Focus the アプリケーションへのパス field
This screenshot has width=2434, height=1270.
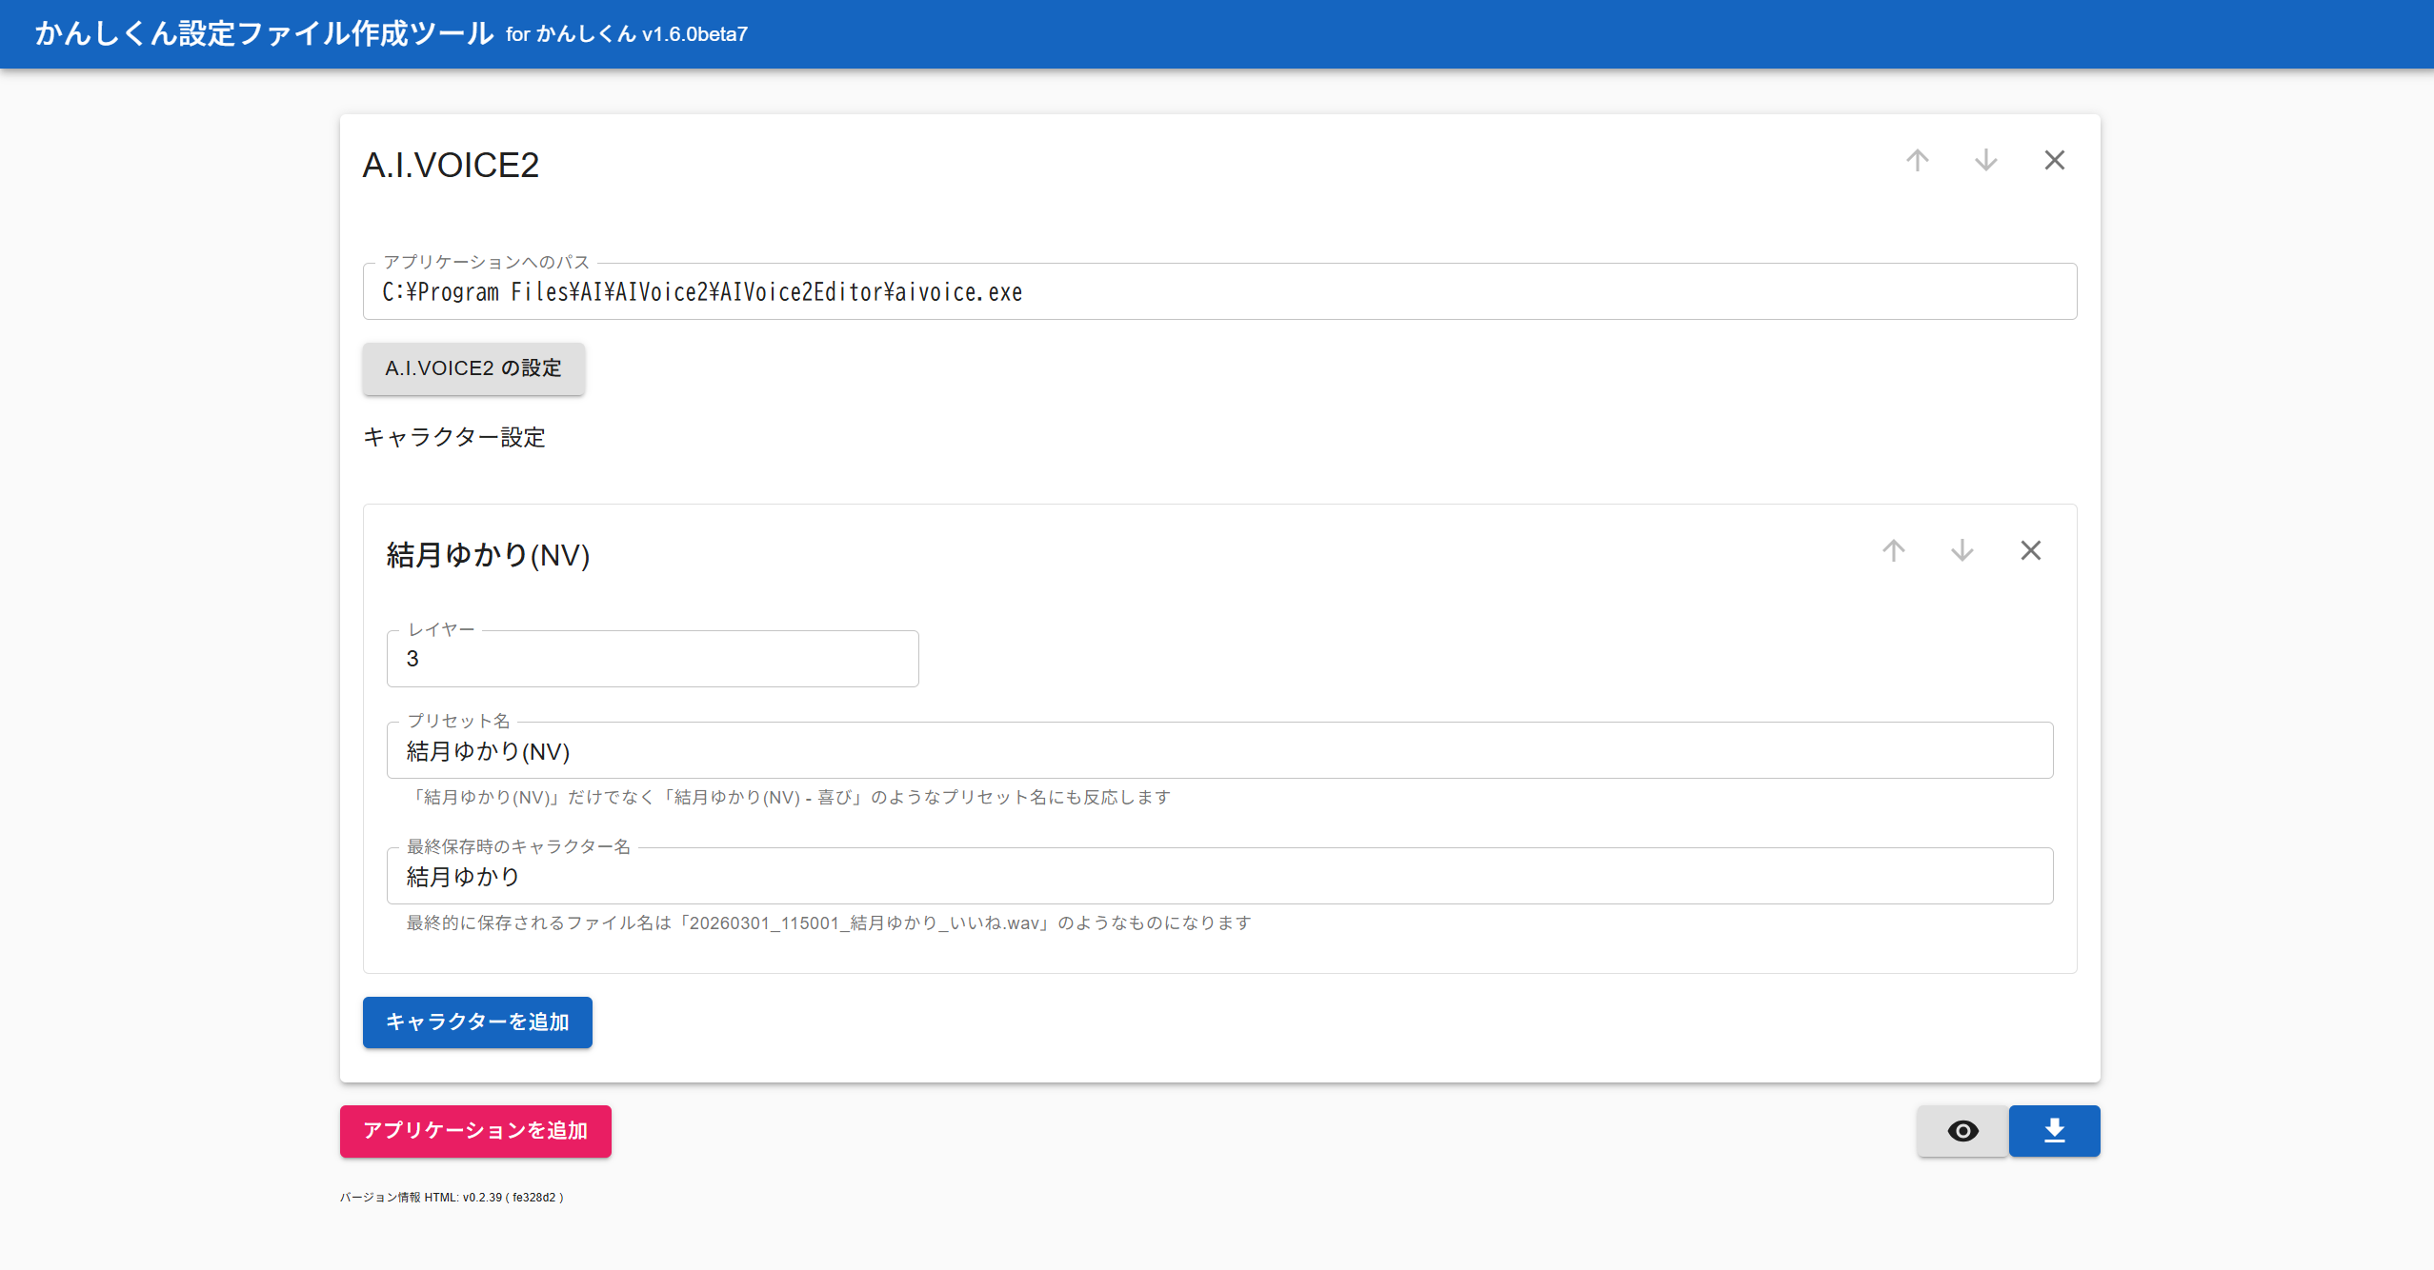click(1219, 292)
